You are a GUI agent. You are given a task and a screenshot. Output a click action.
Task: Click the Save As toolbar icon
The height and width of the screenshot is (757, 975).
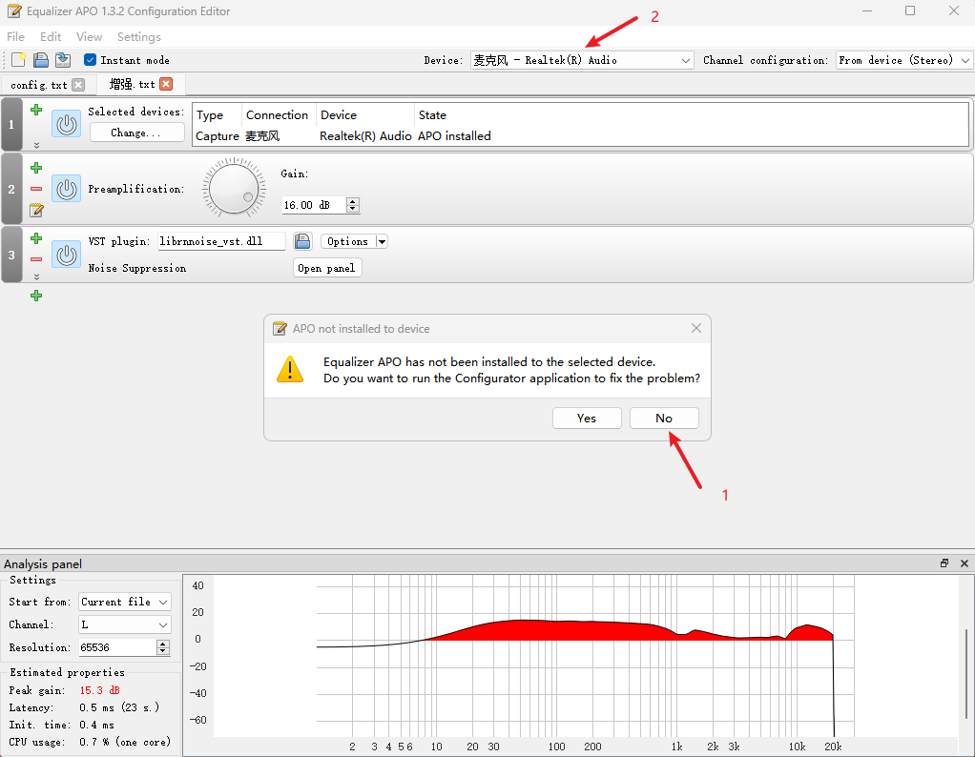point(63,60)
